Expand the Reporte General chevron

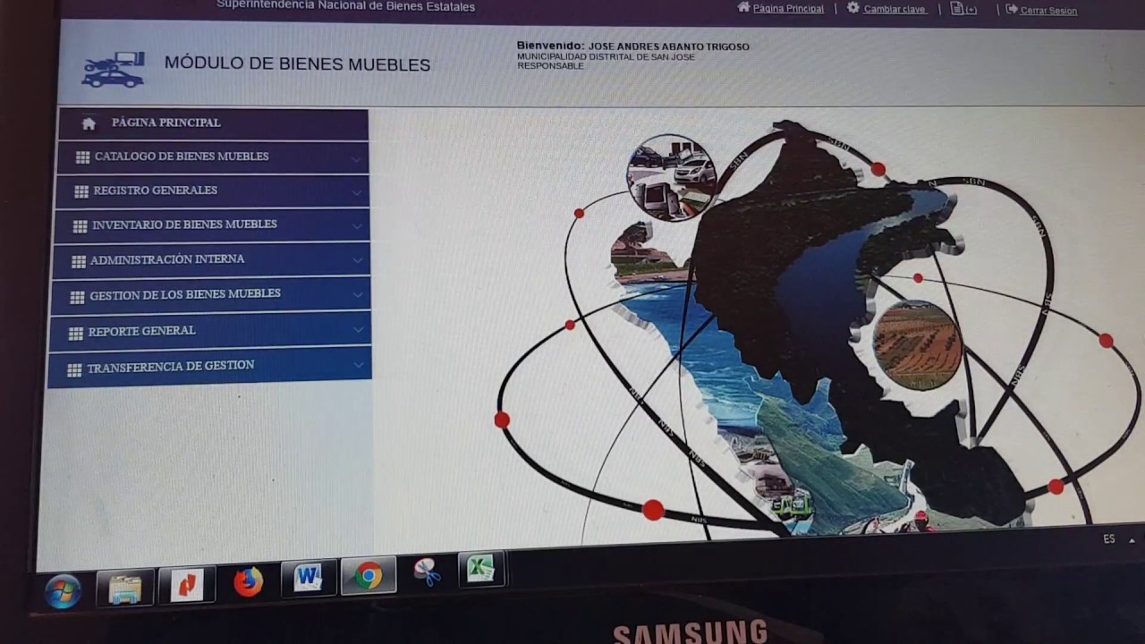[358, 329]
